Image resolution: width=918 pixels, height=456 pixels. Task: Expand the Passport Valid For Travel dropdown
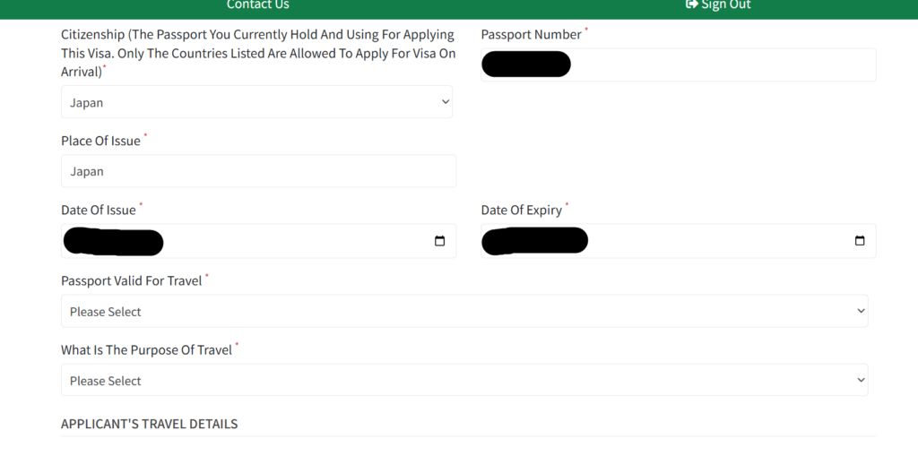(x=464, y=312)
